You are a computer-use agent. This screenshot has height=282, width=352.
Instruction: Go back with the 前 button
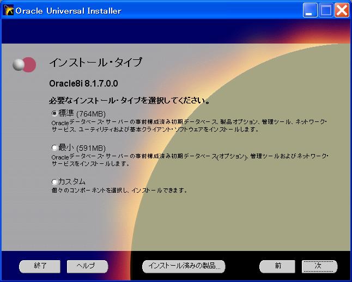coord(277,266)
